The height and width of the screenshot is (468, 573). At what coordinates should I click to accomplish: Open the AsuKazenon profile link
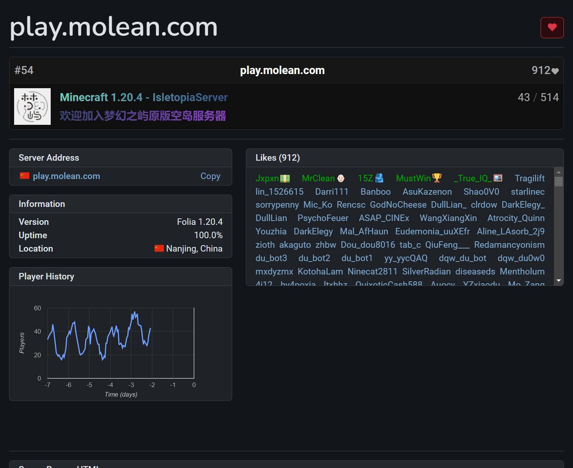pyautogui.click(x=427, y=192)
